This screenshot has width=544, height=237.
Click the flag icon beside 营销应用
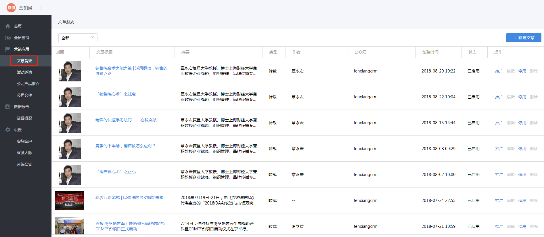(8, 49)
